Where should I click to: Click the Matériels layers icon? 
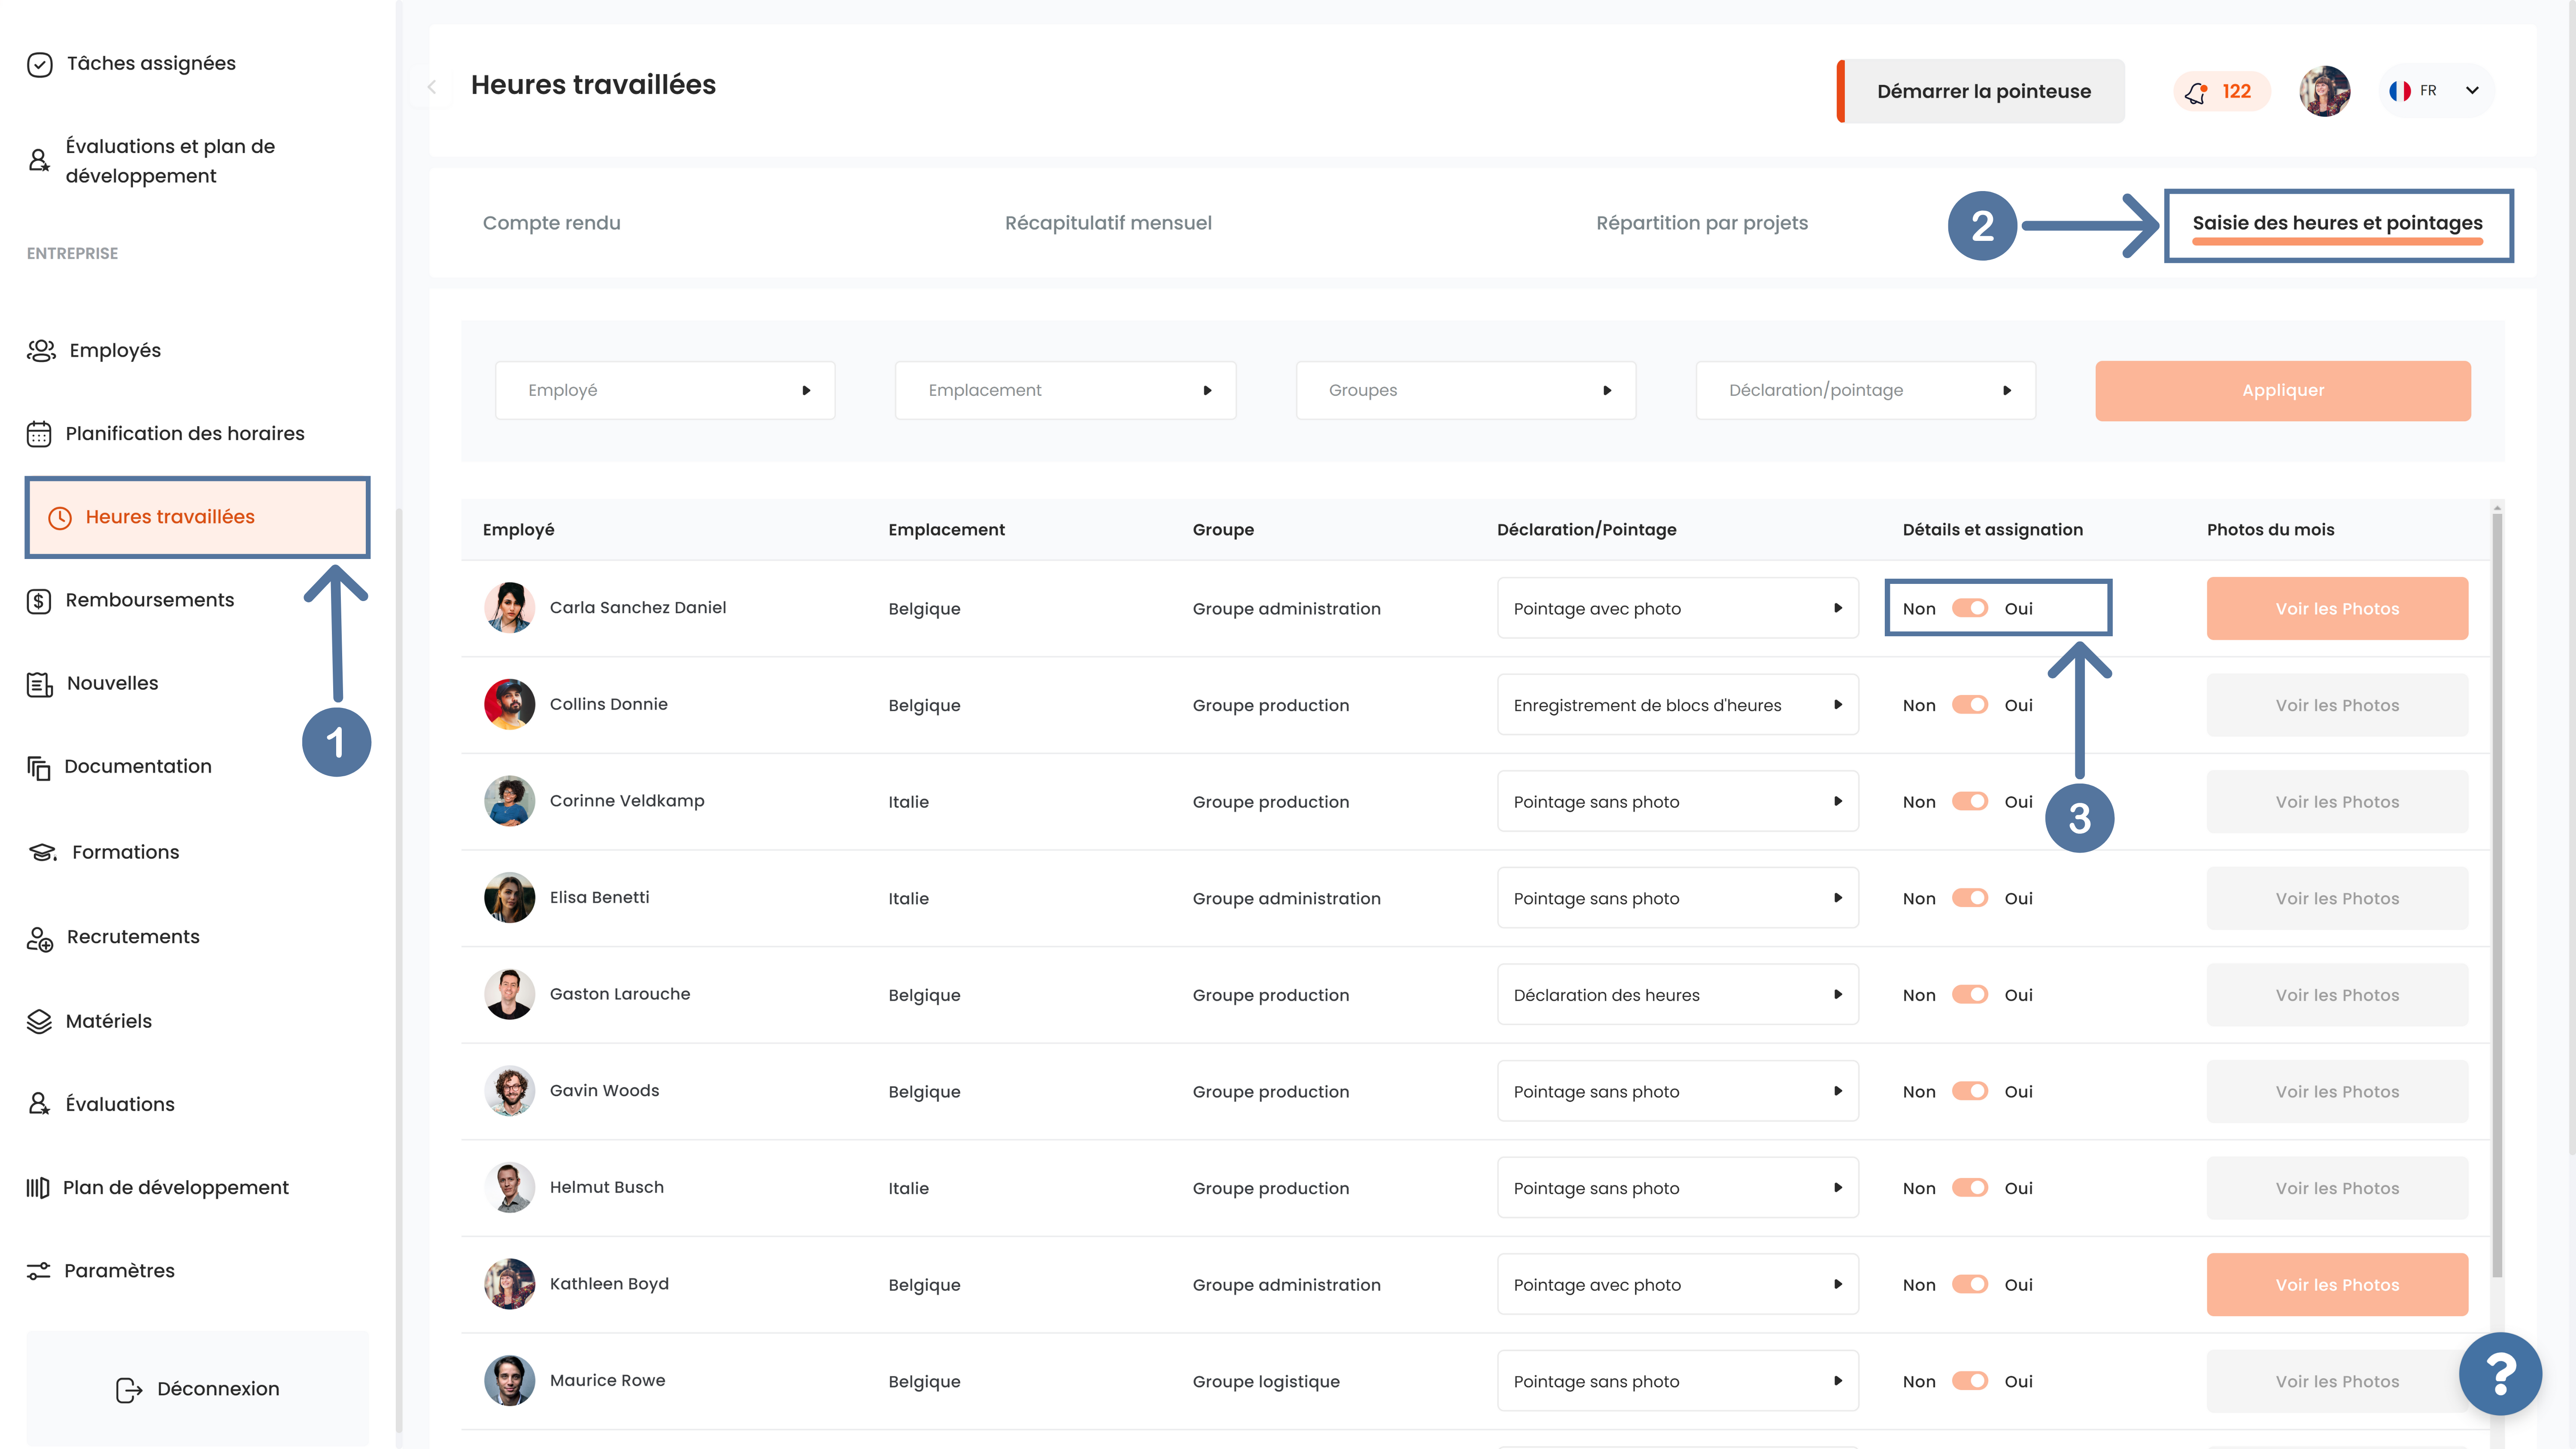39,1021
